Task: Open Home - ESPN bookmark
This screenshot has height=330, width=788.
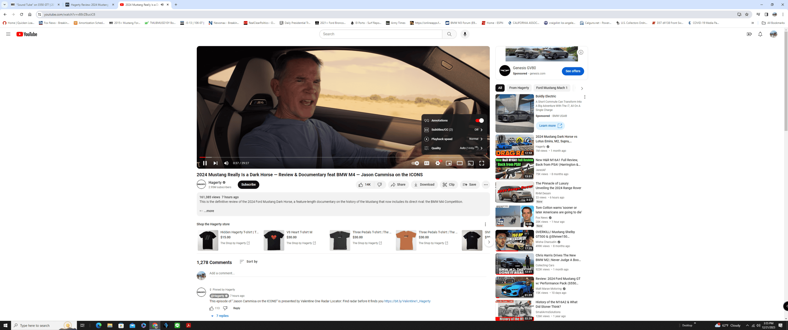Action: pyautogui.click(x=492, y=23)
